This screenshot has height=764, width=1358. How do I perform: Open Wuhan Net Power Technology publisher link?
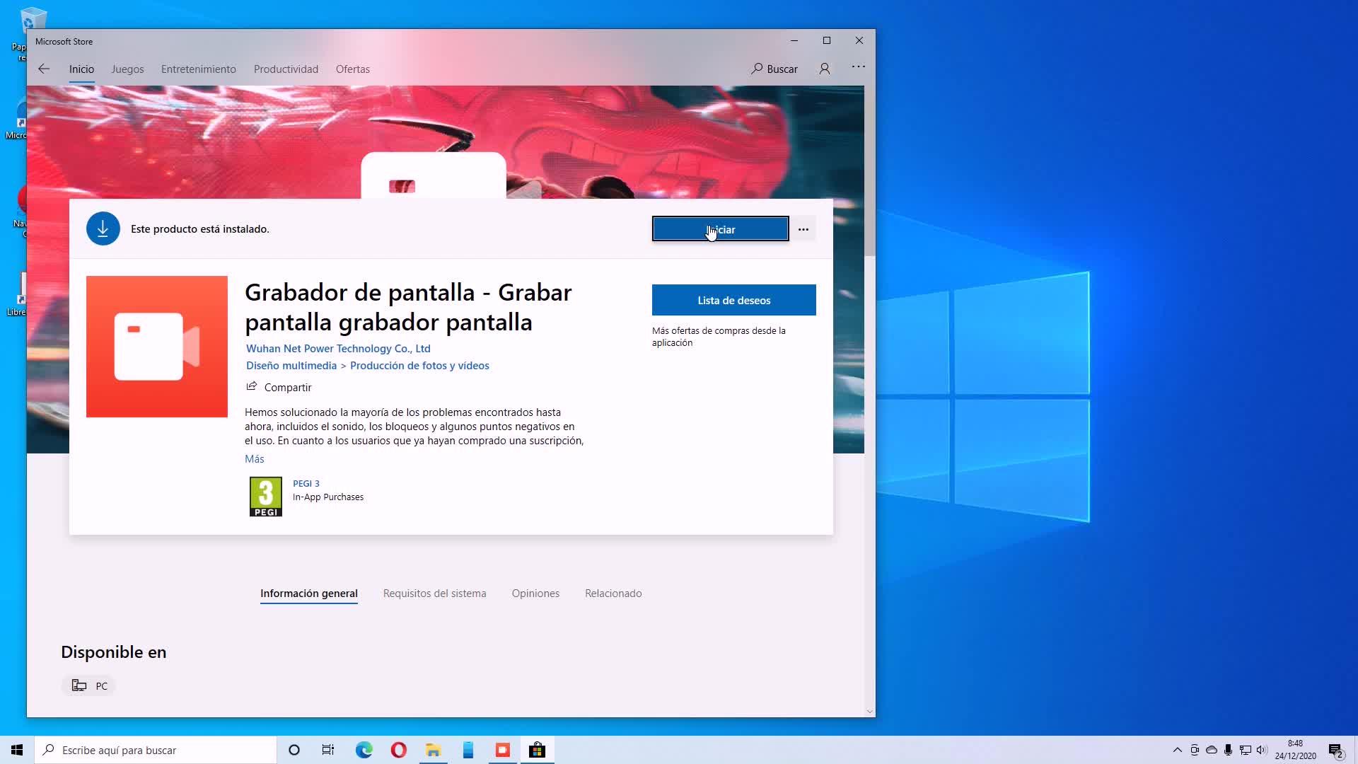(x=338, y=349)
